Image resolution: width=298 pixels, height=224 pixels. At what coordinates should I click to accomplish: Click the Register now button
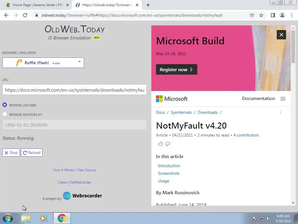[x=177, y=69]
